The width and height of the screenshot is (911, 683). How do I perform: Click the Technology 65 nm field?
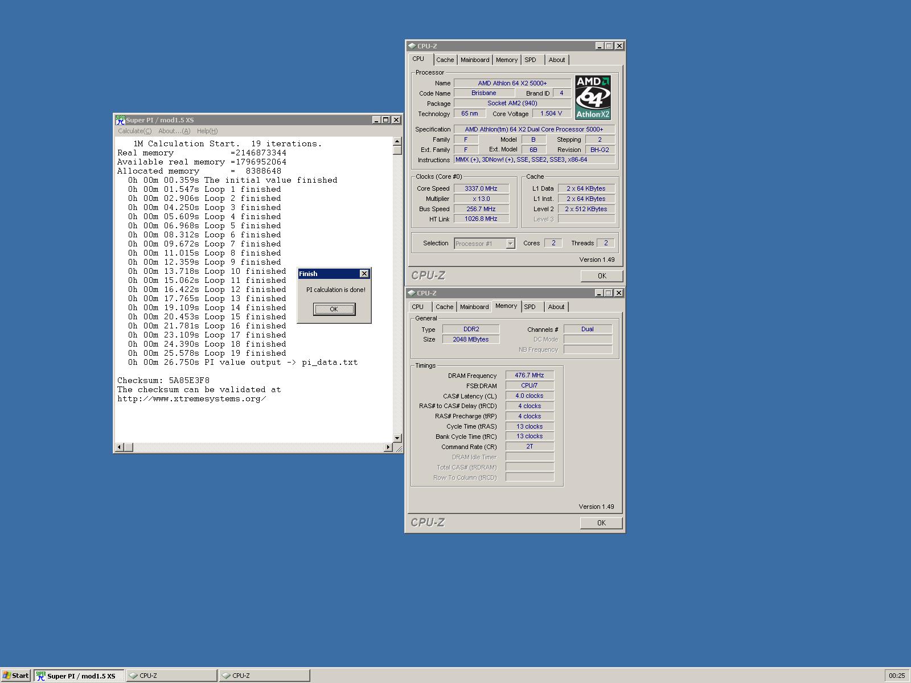tap(470, 114)
